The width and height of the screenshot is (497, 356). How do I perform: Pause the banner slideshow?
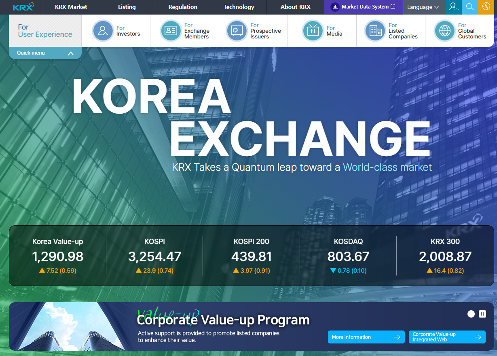482,314
